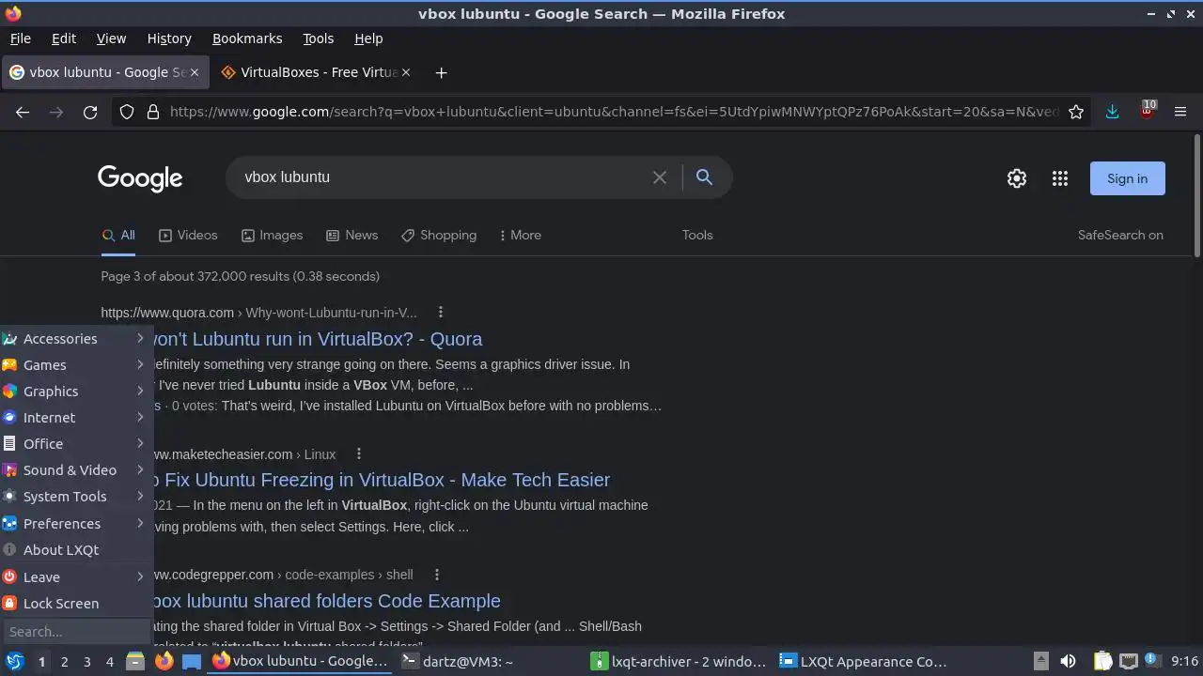The image size is (1203, 676).
Task: Launch file manager from the panel
Action: [135, 662]
